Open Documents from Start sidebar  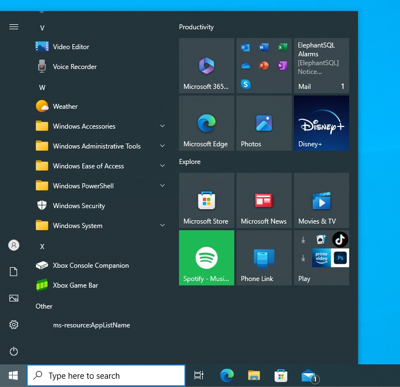pos(14,272)
